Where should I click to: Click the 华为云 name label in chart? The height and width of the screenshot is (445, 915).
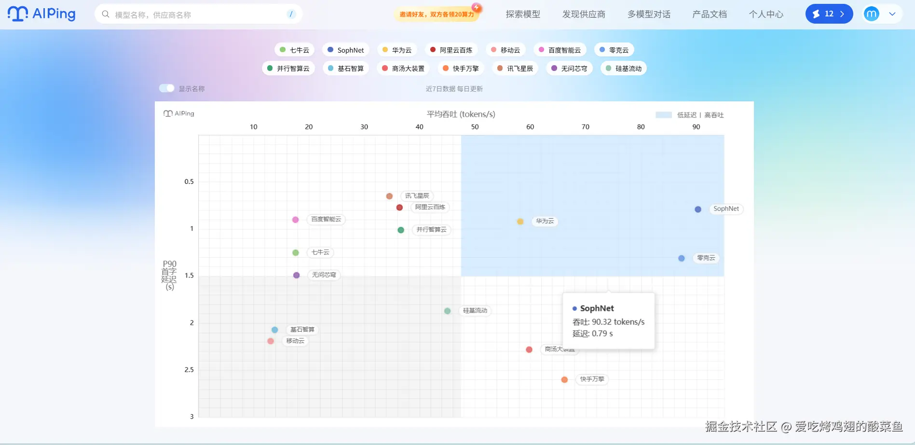coord(545,221)
